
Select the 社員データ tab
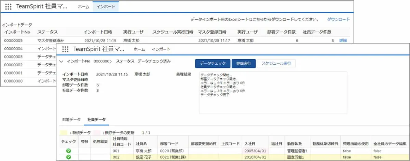click(x=96, y=120)
